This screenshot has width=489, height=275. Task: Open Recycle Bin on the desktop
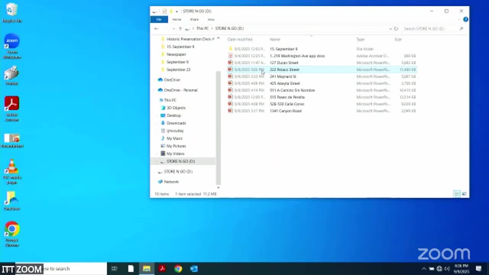click(12, 12)
